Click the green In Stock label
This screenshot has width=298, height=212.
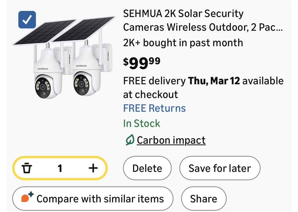coord(142,123)
